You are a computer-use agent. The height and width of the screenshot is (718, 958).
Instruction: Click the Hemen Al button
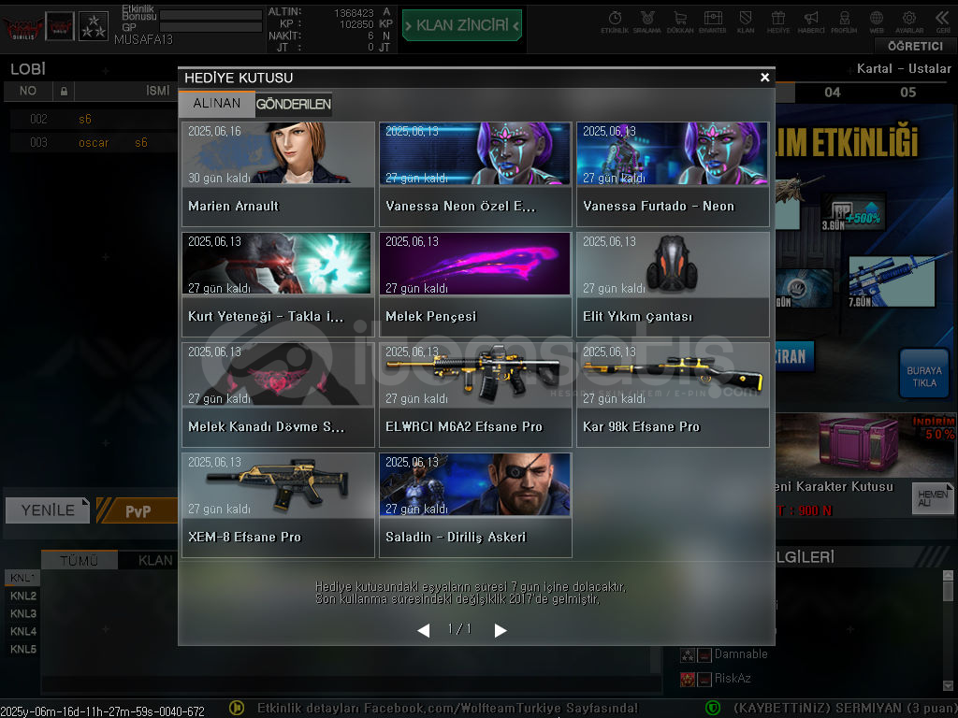[933, 499]
